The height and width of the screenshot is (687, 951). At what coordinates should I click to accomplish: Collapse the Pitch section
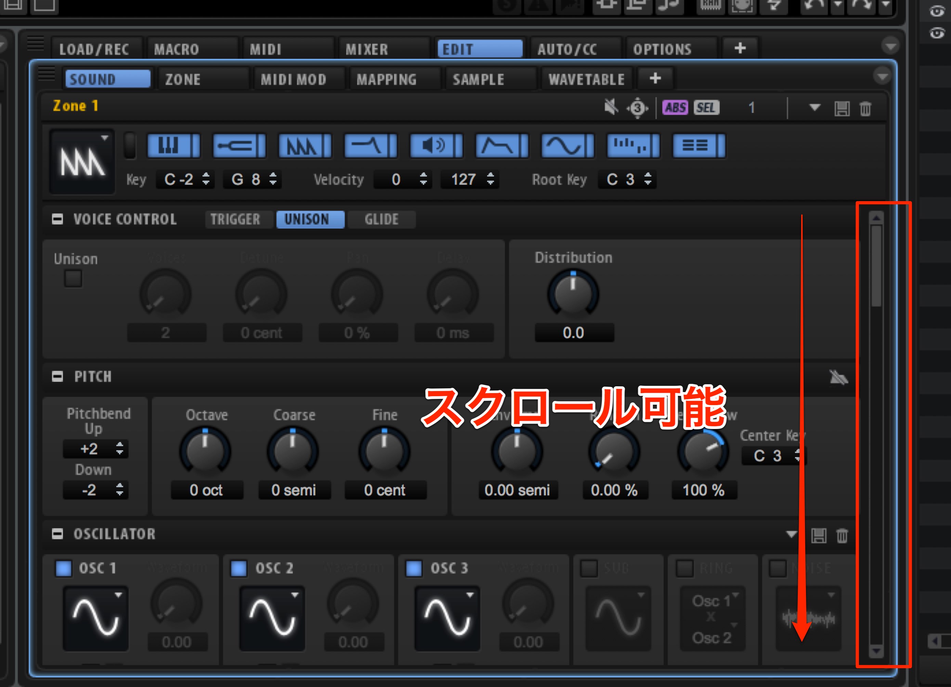click(x=57, y=377)
